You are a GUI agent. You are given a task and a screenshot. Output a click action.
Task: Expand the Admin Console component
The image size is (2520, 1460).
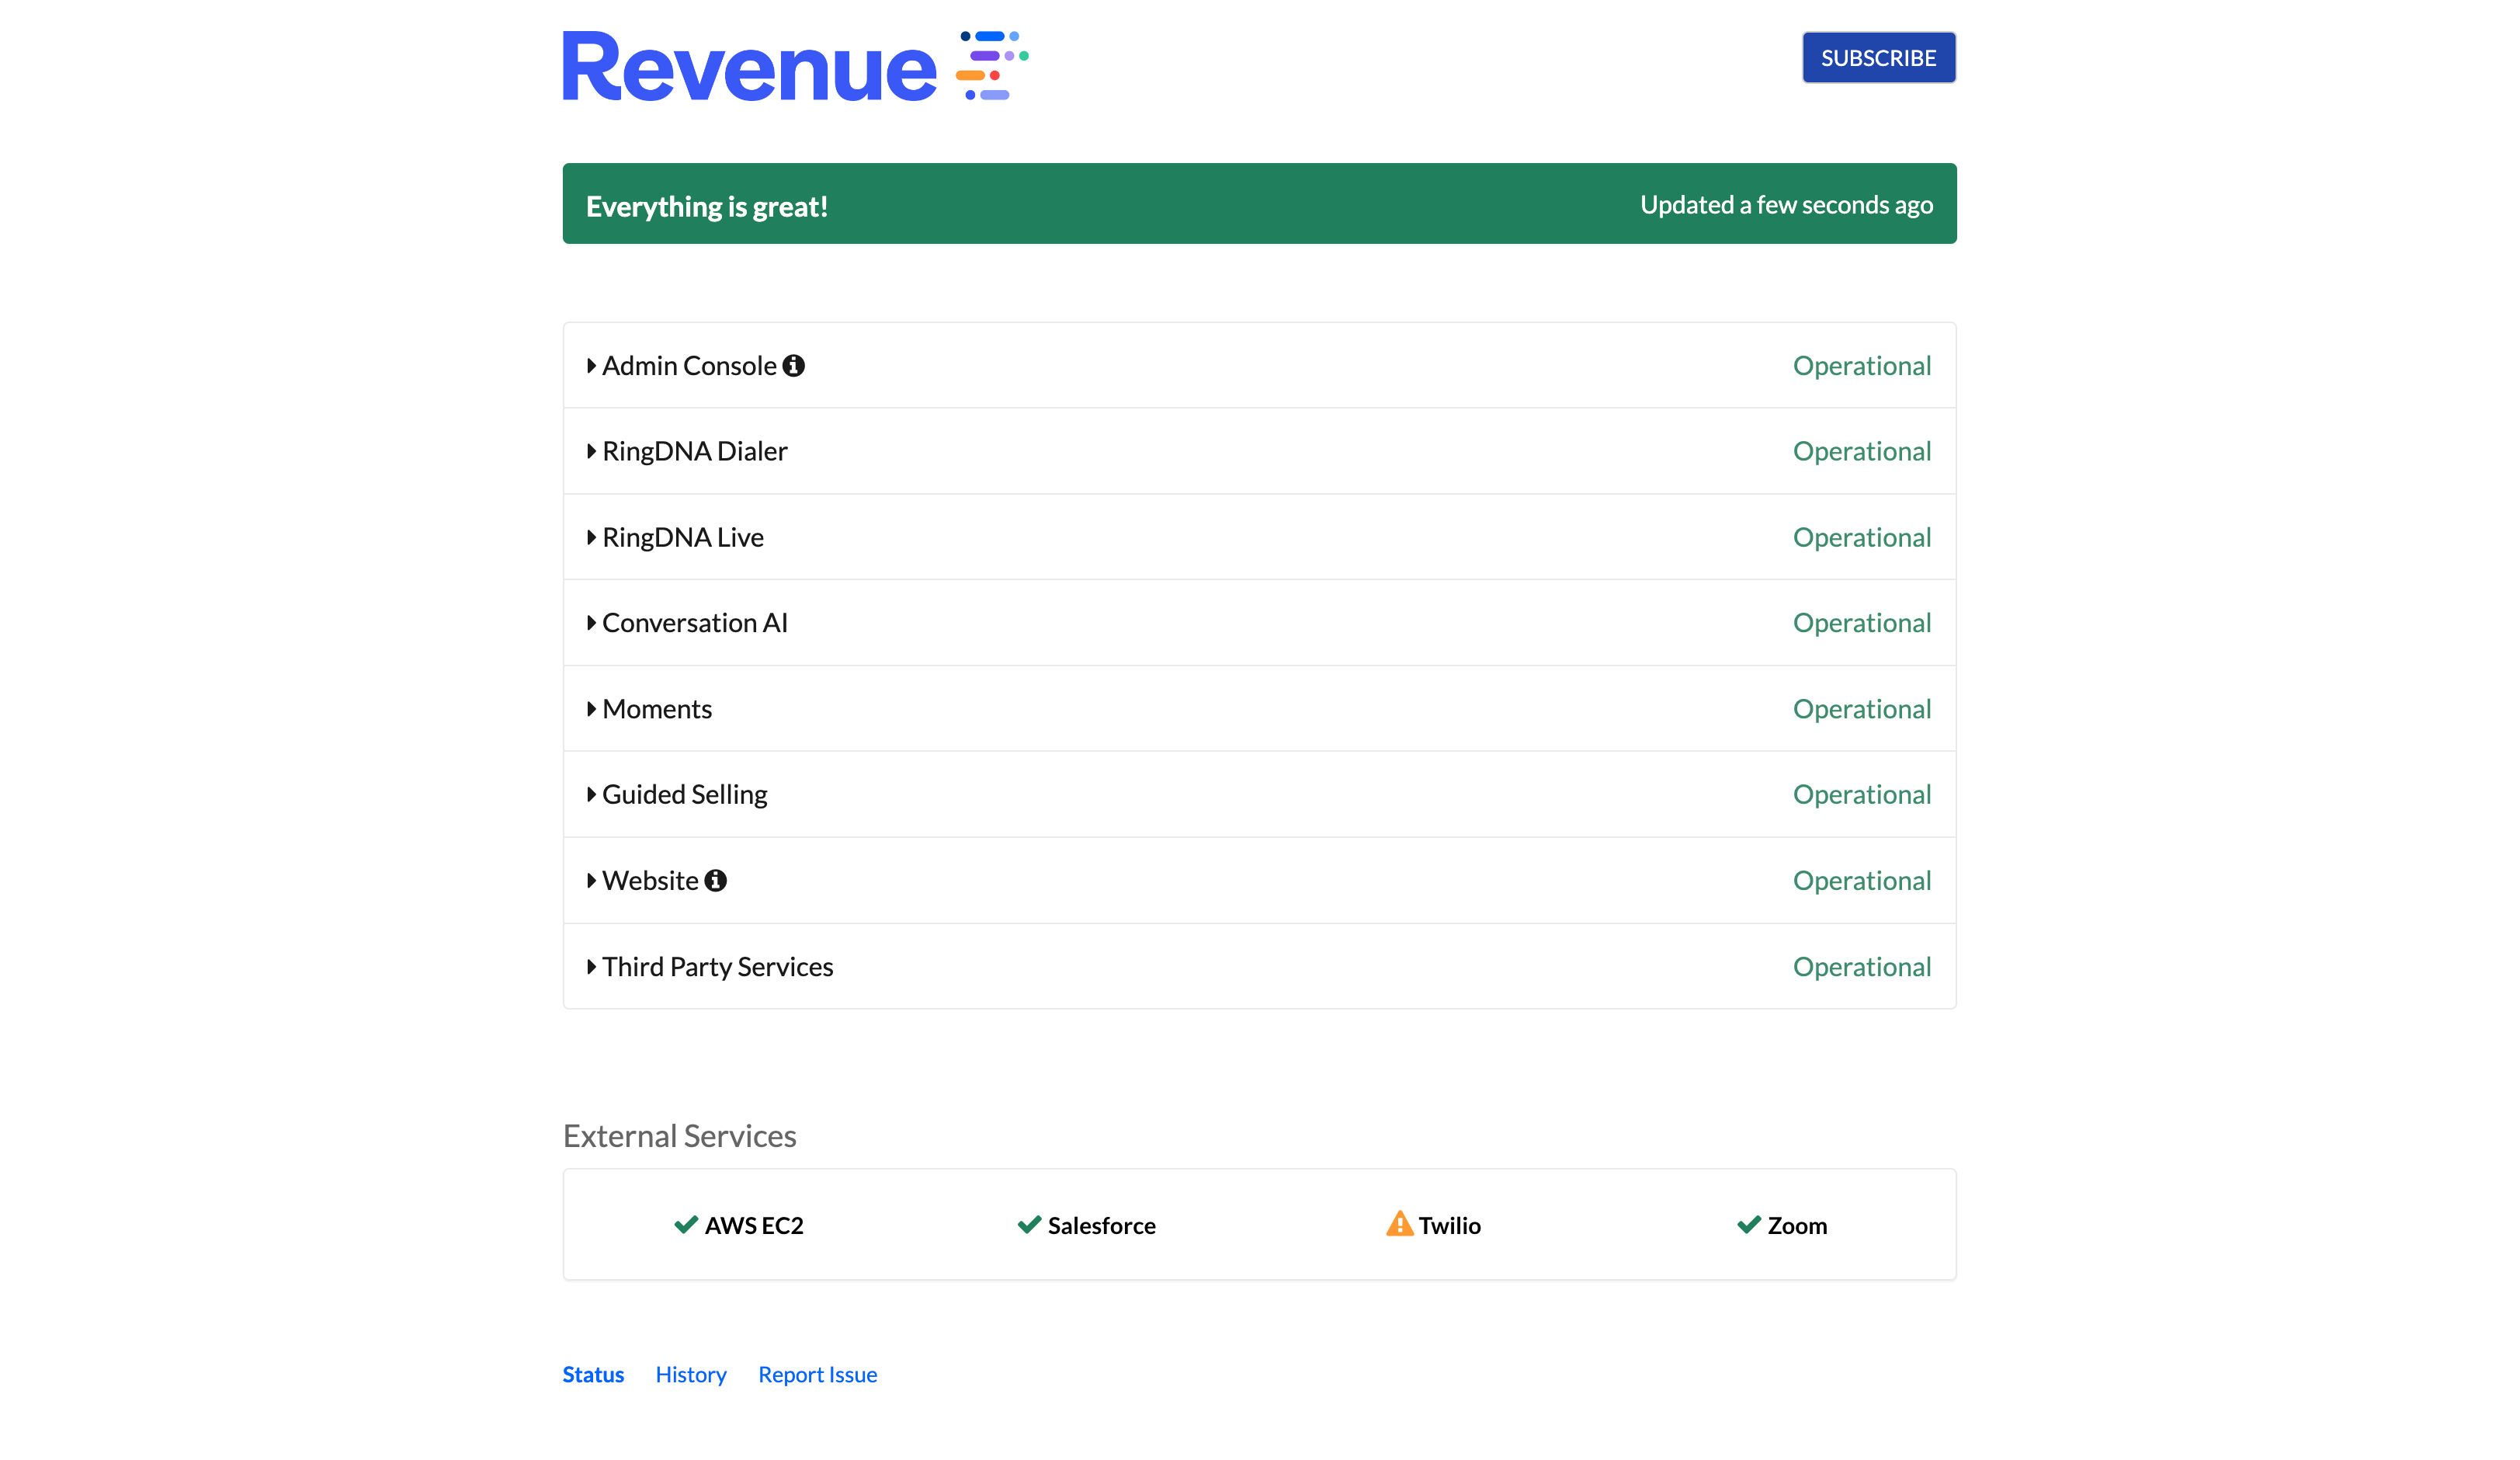click(591, 366)
